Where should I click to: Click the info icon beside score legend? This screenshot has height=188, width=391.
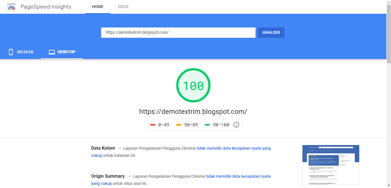coord(236,125)
